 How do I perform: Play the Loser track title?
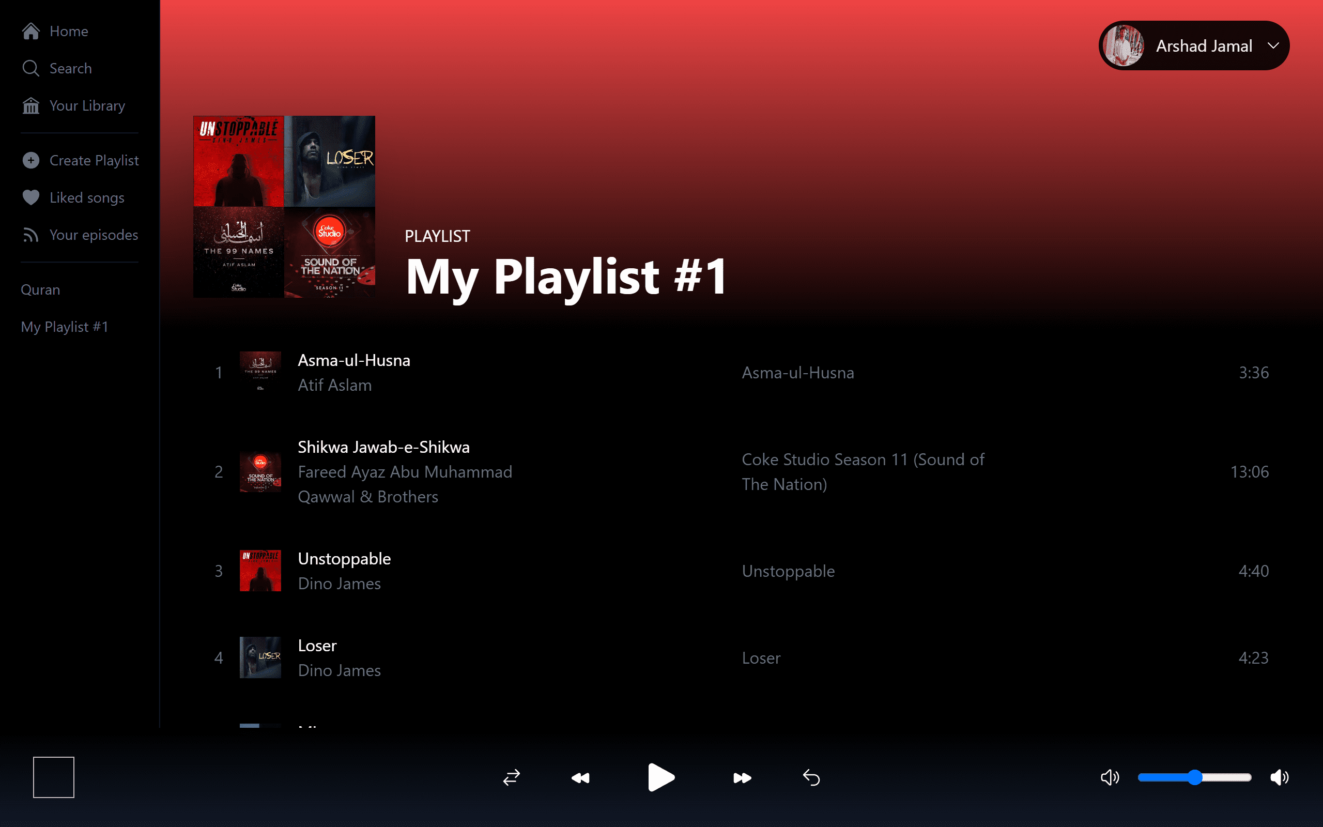click(x=317, y=646)
